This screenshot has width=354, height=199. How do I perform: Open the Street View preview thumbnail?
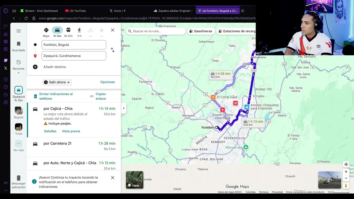click(x=330, y=180)
